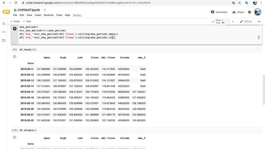Click the Volume value 42035800
Screen dimensions: 265x149
(123, 69)
